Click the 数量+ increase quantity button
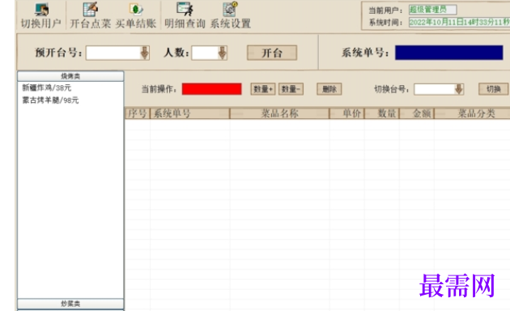Screen dimensions: 510x311 tap(263, 89)
